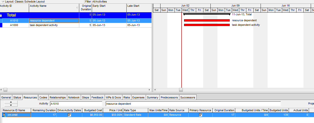
Task: Click the Jun 16 week header in timescale
Action: coord(286,6)
